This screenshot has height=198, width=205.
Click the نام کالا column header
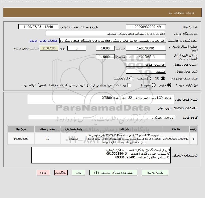pyautogui.click(x=125, y=129)
